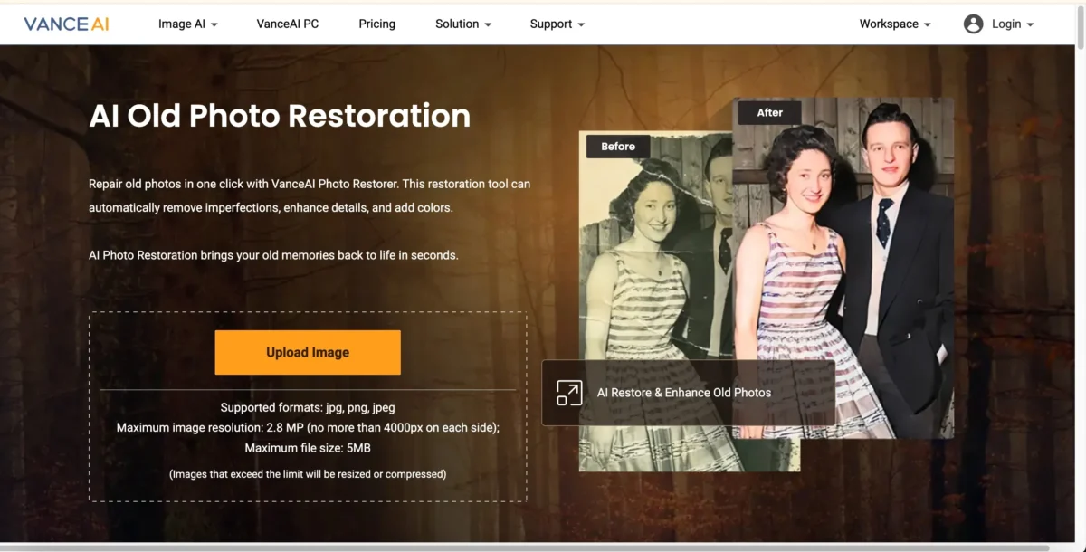The image size is (1086, 552).
Task: Go to VanceAI PC in the navigation bar
Action: (x=288, y=24)
